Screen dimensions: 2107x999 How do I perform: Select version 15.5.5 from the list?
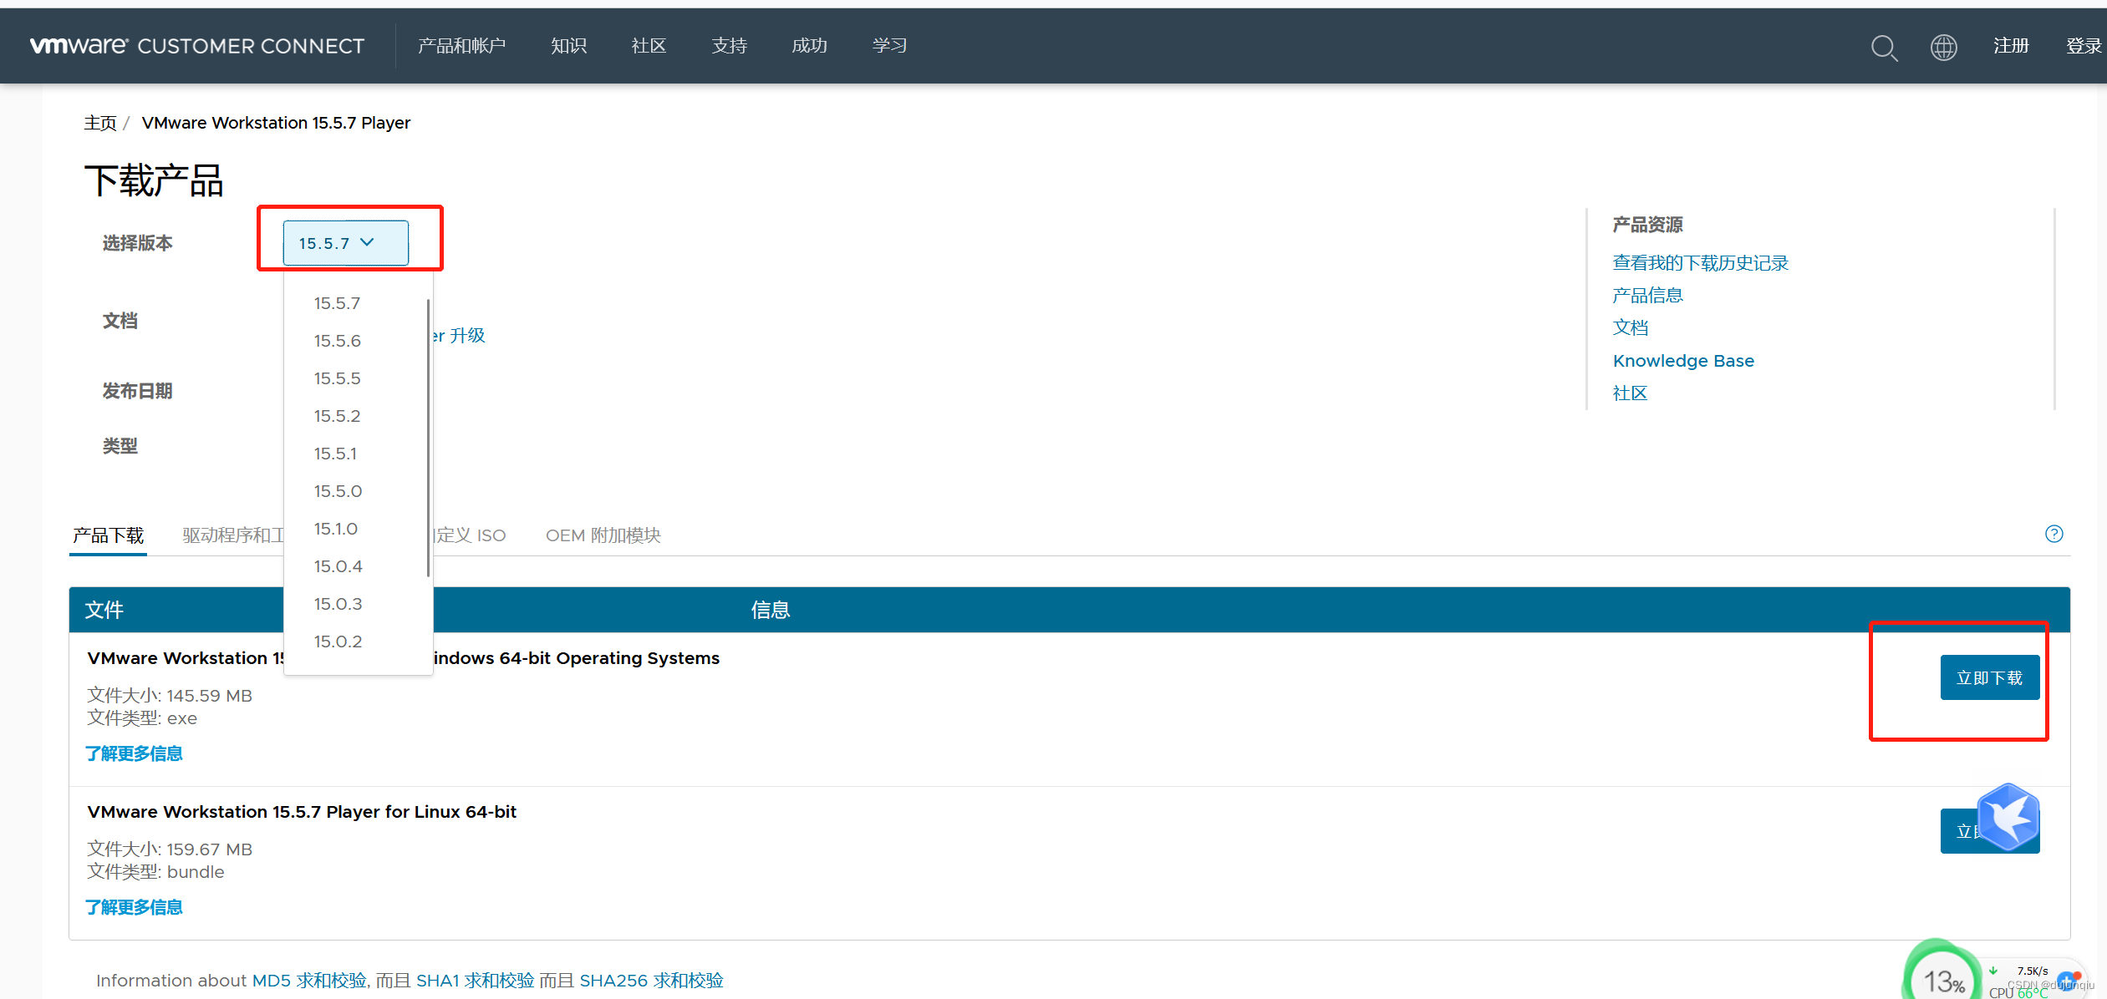(x=338, y=378)
